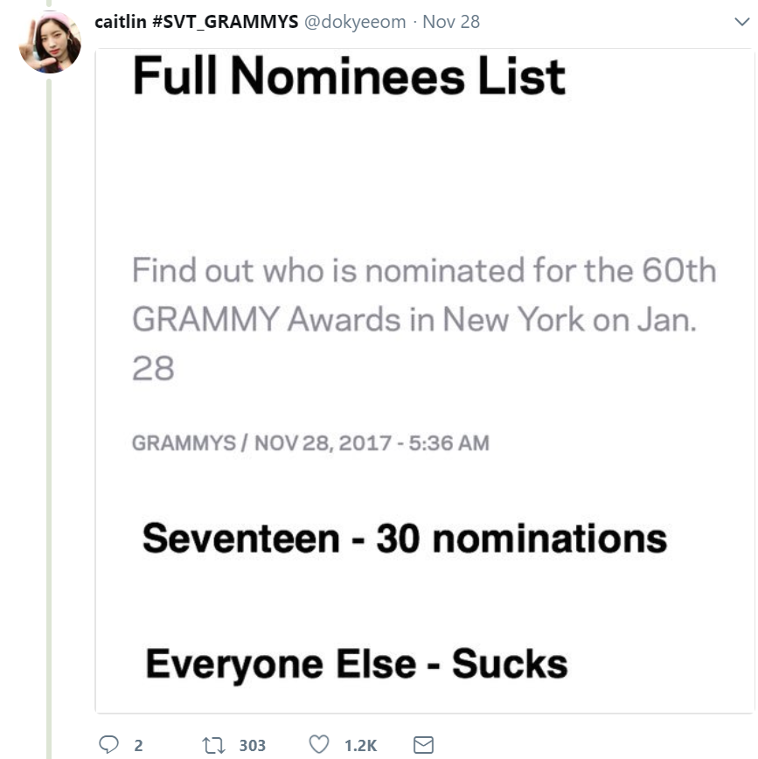The image size is (758, 759).
Task: Retweet this tweet using the retweet icon
Action: click(212, 745)
